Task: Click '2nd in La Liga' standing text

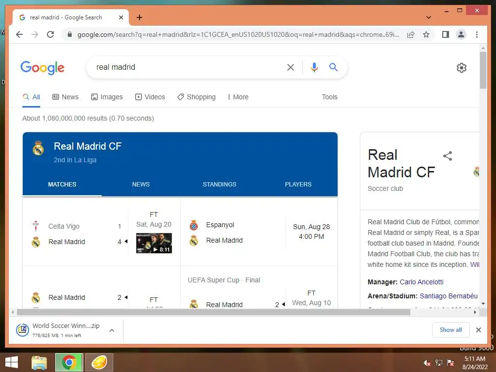Action: [75, 160]
